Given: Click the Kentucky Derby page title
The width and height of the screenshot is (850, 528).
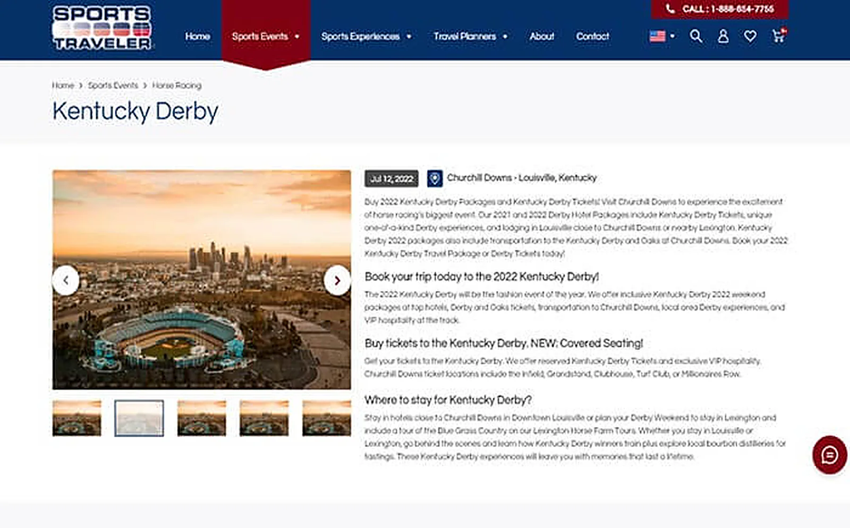Looking at the screenshot, I should (x=135, y=112).
